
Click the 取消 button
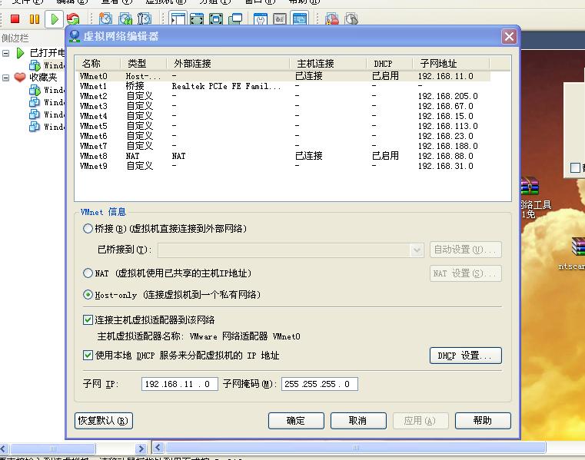[358, 421]
